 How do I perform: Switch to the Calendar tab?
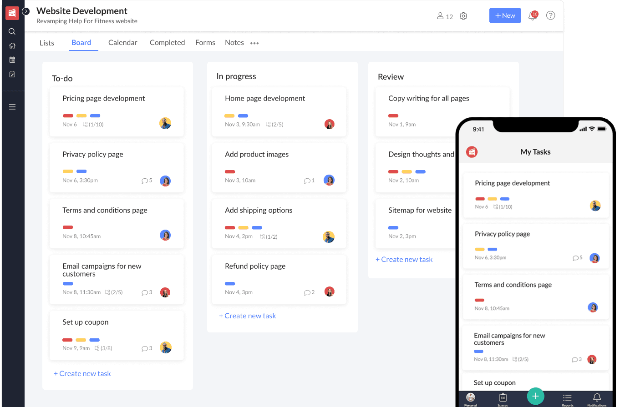click(122, 42)
